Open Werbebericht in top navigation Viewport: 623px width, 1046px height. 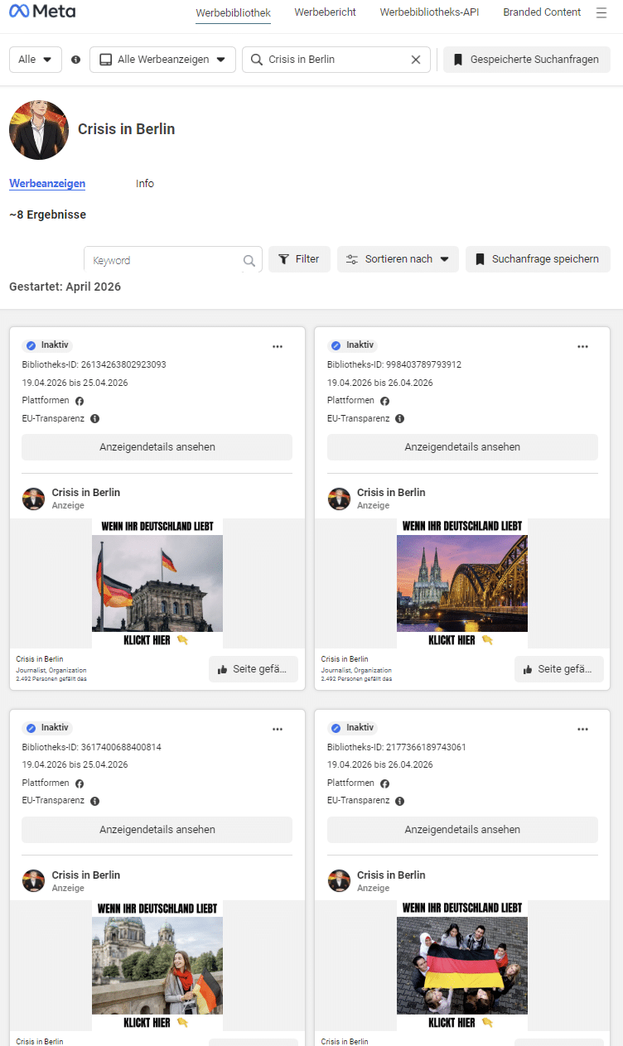[x=326, y=12]
